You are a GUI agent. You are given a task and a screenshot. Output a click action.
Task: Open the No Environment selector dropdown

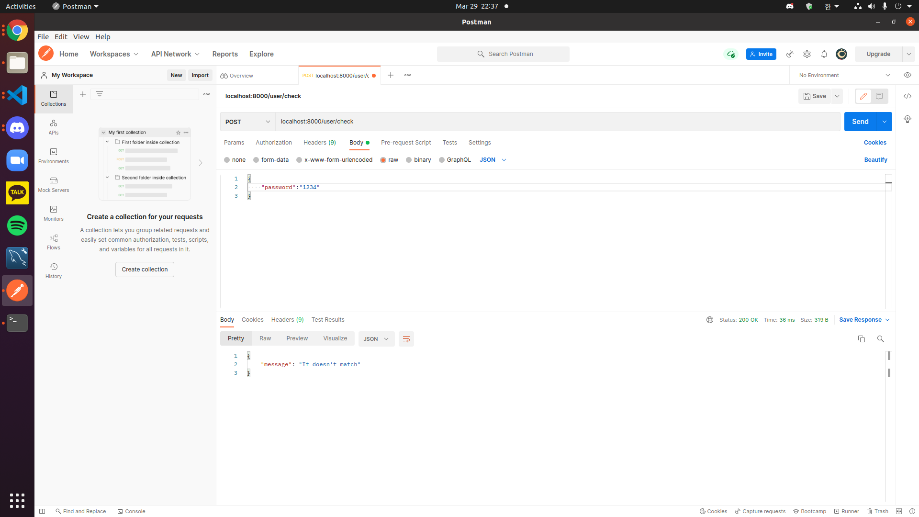[x=844, y=75]
